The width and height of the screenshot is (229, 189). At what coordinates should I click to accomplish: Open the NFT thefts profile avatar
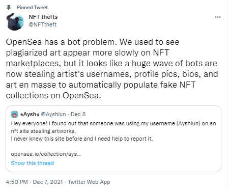click(x=15, y=21)
